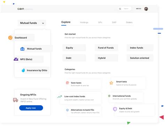Screen dimensions: 165x128
Task: Click the Save taxes gift icon
Action: [68, 83]
